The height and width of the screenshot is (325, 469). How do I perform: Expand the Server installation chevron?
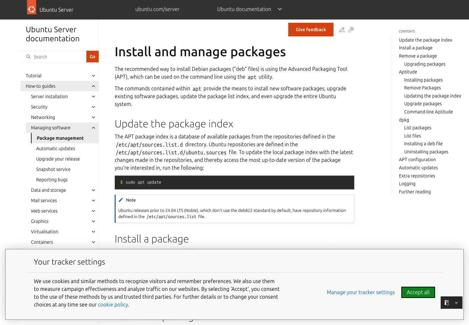93,97
